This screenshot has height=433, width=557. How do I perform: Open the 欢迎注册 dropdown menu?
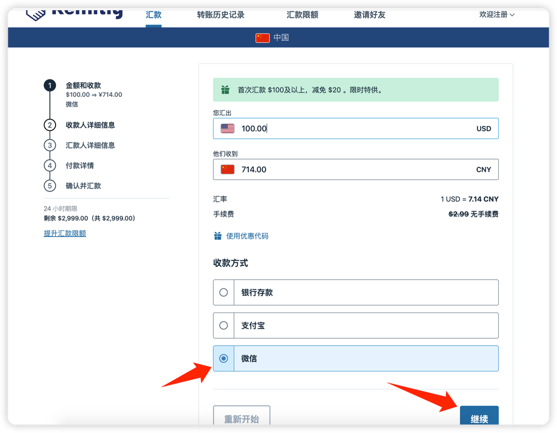497,15
